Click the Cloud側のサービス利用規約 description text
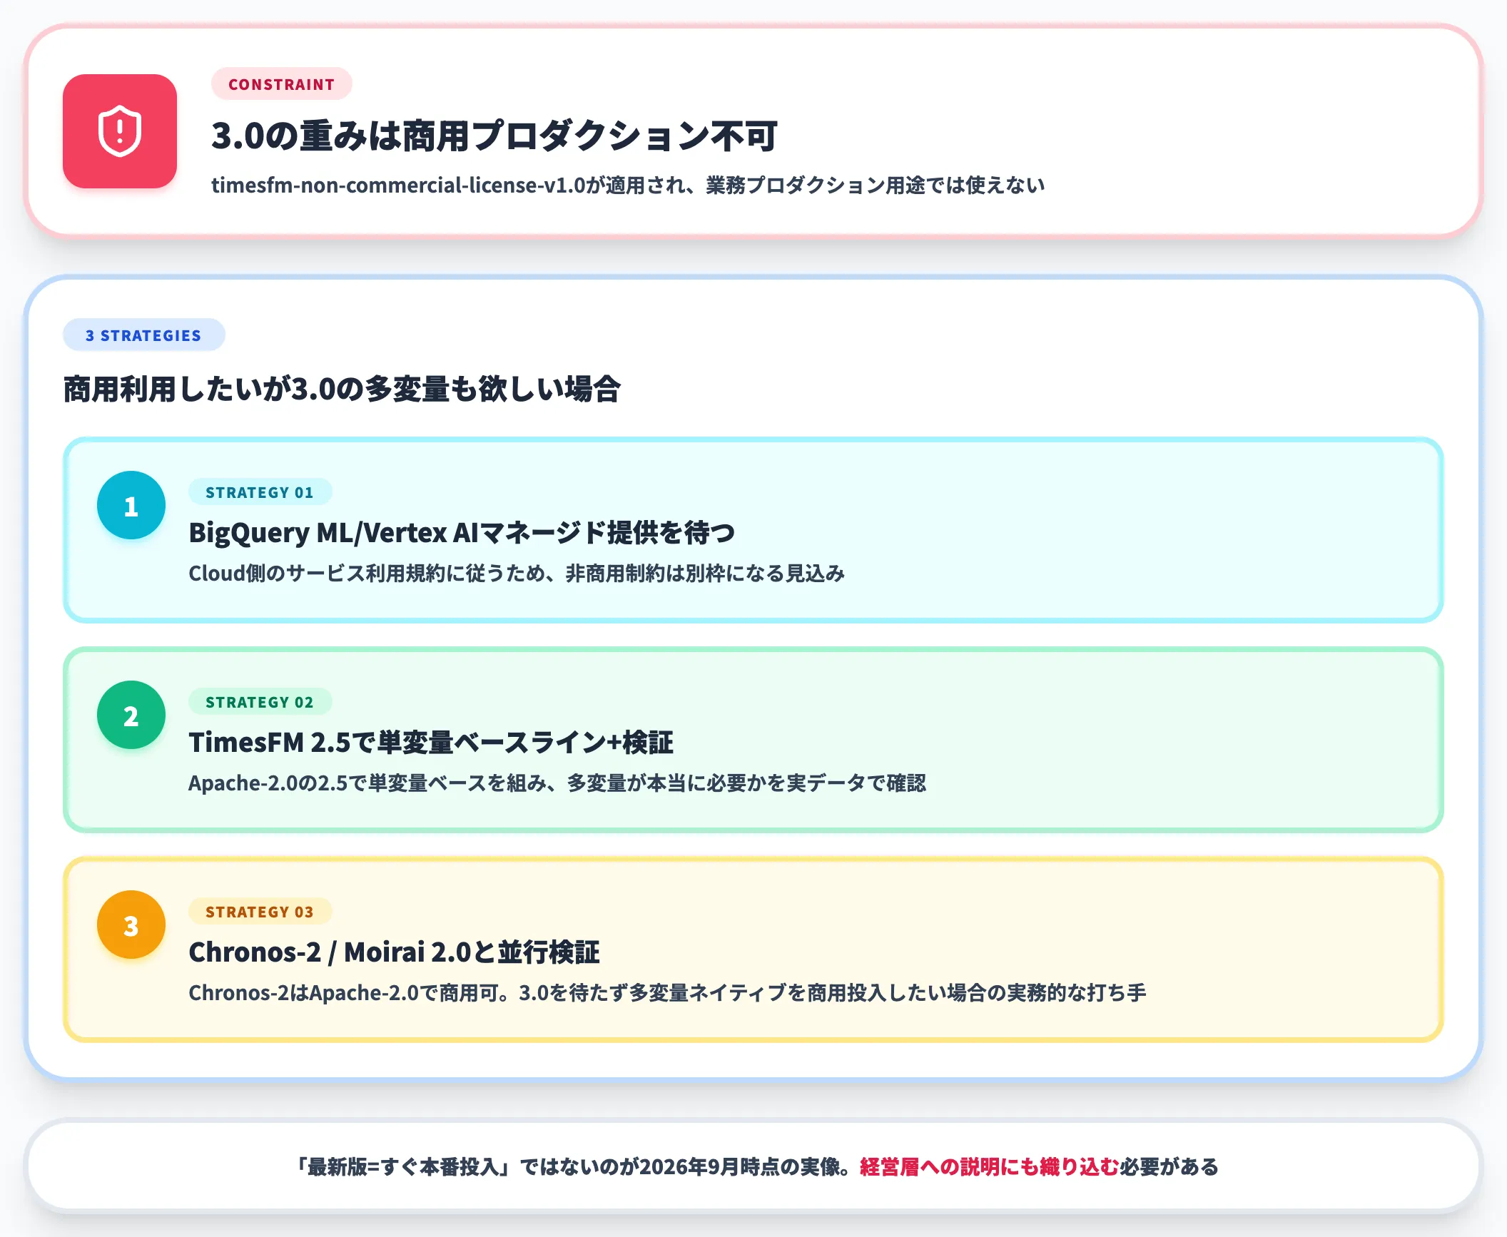The width and height of the screenshot is (1507, 1237). [x=517, y=574]
